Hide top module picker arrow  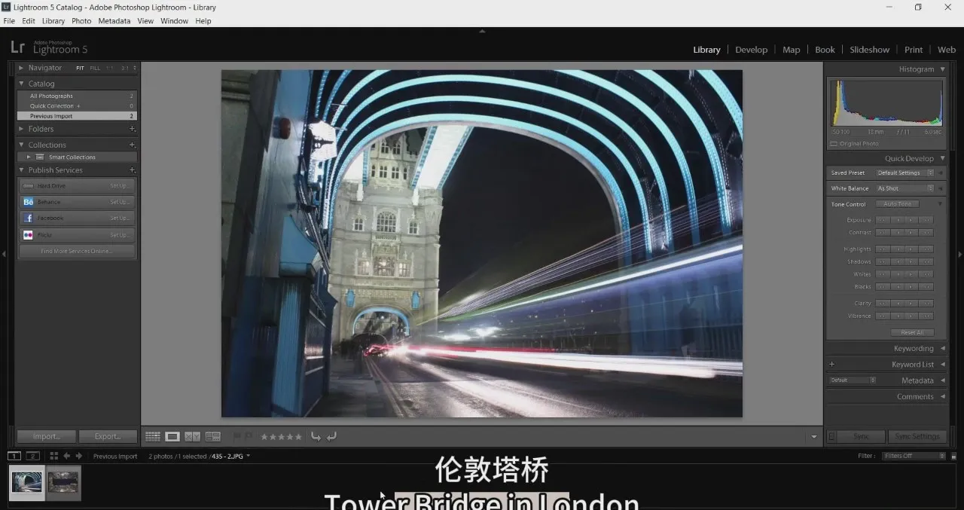482,31
